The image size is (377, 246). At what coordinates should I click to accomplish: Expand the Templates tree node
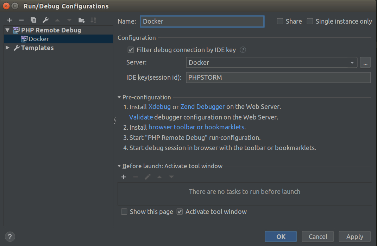point(8,48)
